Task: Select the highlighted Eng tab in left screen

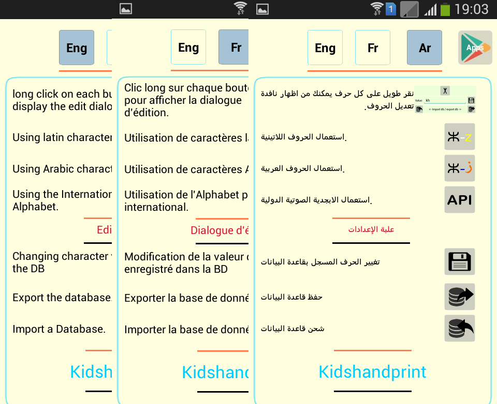Action: click(77, 48)
